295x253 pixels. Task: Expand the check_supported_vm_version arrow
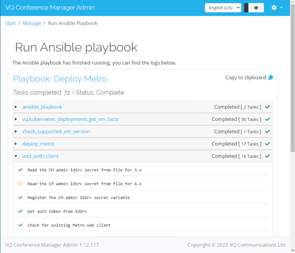coord(16,131)
